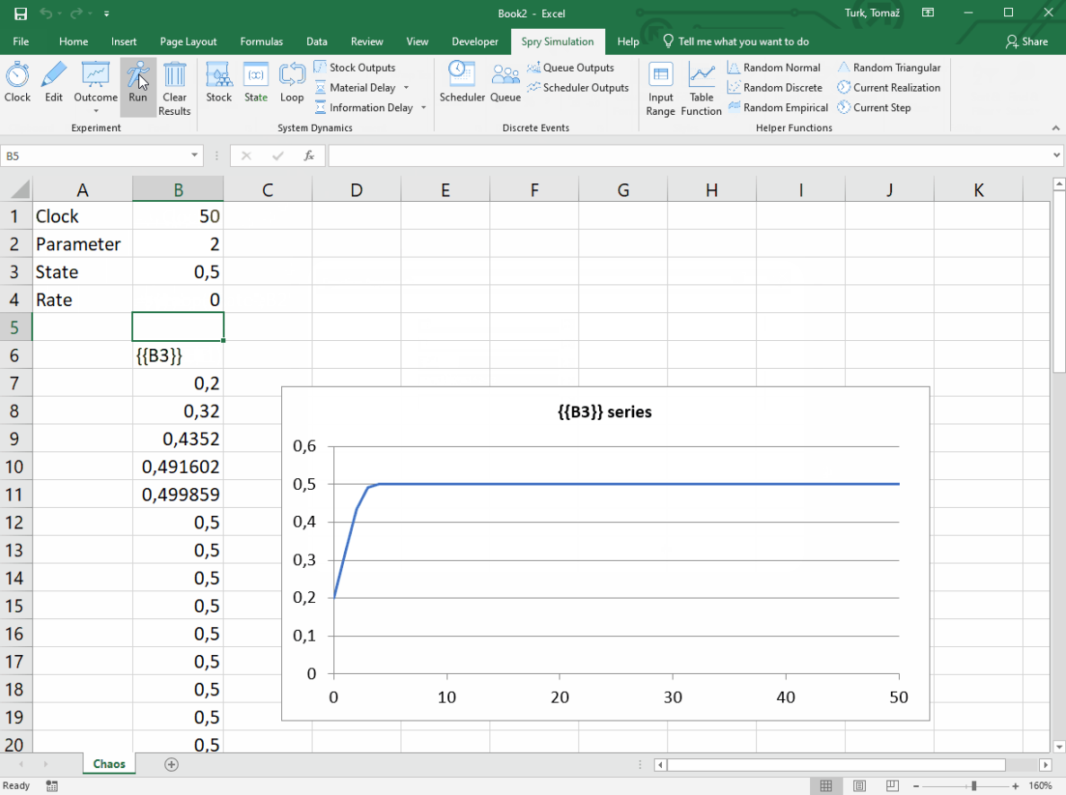Insert Random Empirical function
The width and height of the screenshot is (1066, 795).
(778, 108)
